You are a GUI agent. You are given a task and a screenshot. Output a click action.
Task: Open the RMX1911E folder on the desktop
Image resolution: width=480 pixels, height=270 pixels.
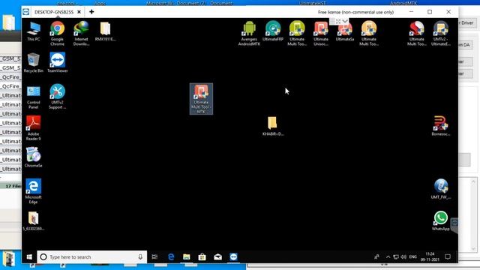105,31
